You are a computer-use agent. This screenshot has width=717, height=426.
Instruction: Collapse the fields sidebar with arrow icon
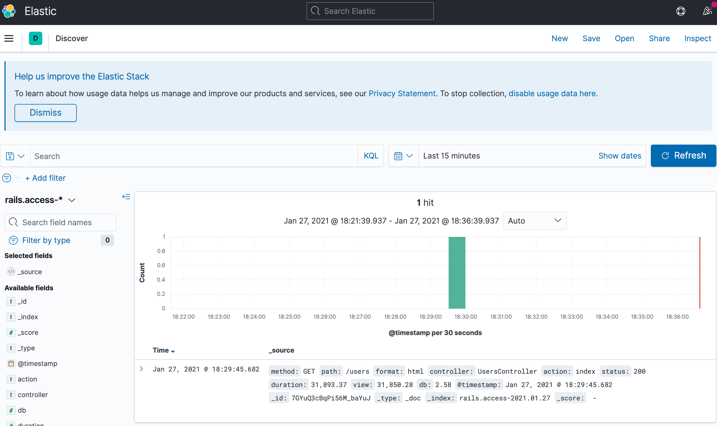pos(126,197)
